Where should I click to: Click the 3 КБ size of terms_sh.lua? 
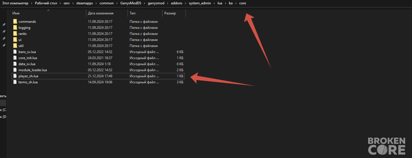tap(180, 82)
